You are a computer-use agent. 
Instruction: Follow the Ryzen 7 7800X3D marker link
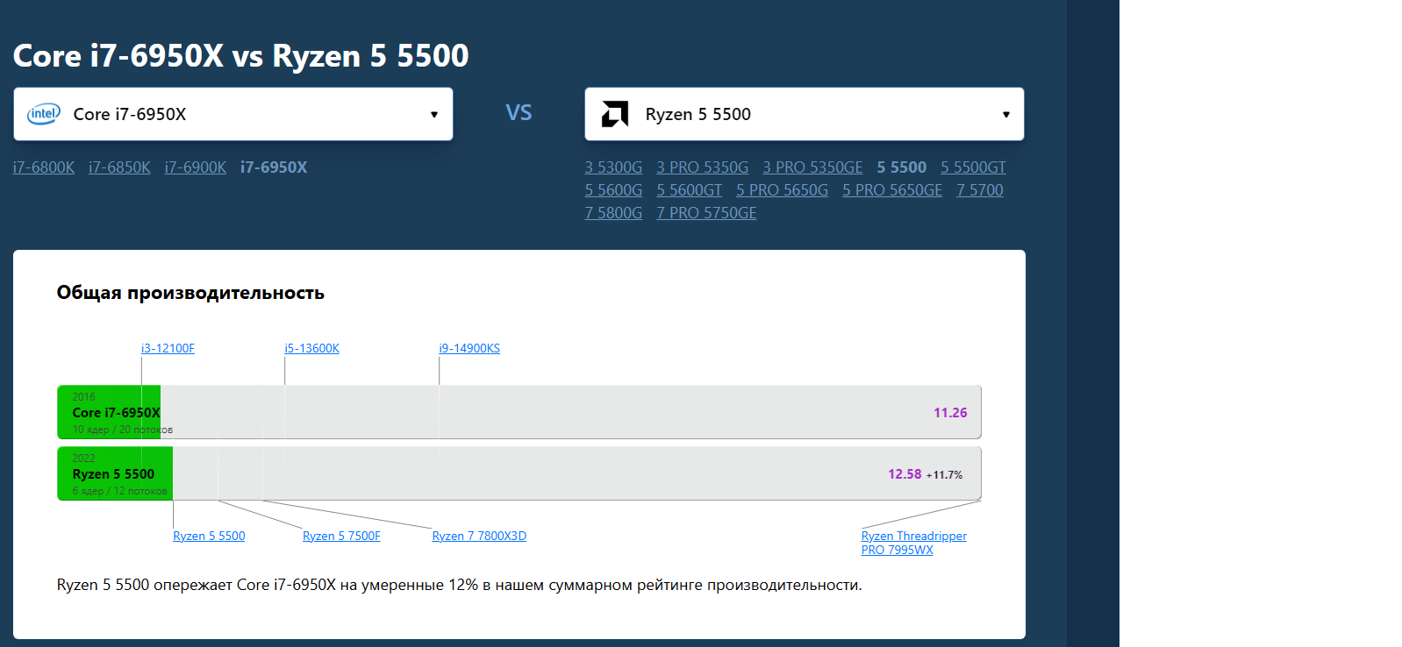click(479, 536)
